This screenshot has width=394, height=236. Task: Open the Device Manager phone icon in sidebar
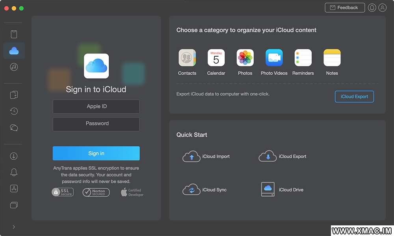click(x=14, y=34)
